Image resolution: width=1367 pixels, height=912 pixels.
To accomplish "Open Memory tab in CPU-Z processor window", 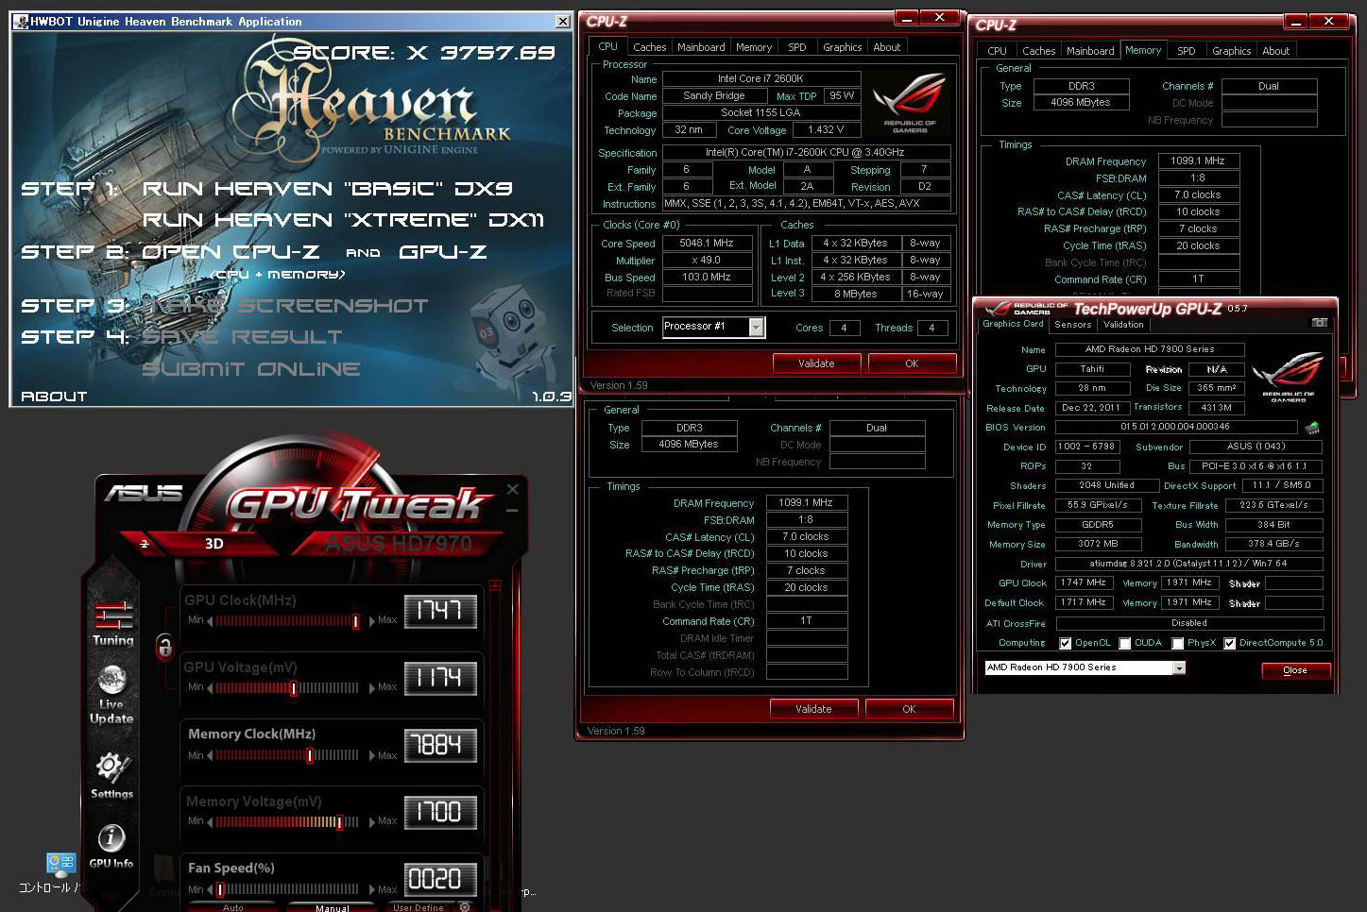I will coord(754,47).
